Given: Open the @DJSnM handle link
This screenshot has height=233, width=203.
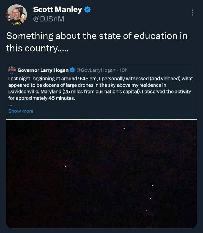Looking at the screenshot, I should (x=49, y=19).
